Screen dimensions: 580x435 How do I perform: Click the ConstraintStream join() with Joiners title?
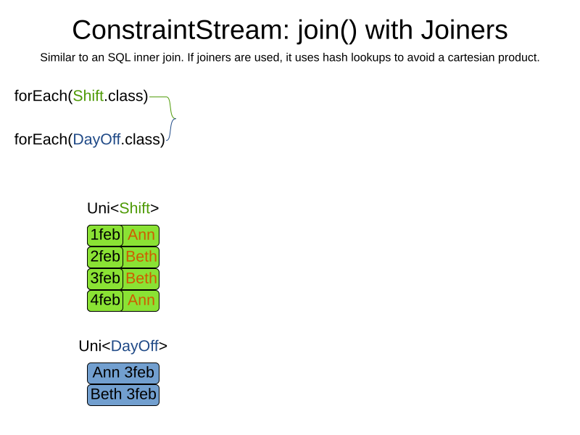click(x=289, y=30)
